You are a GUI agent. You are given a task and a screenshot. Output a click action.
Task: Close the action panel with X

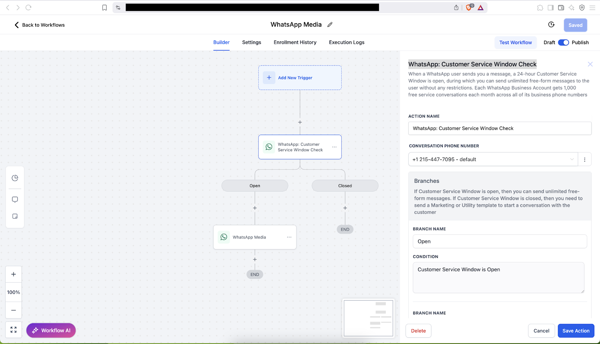coord(590,64)
